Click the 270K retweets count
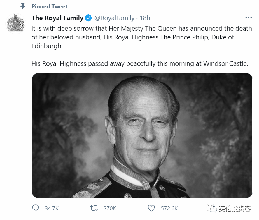The height and width of the screenshot is (220, 259). pyautogui.click(x=110, y=208)
